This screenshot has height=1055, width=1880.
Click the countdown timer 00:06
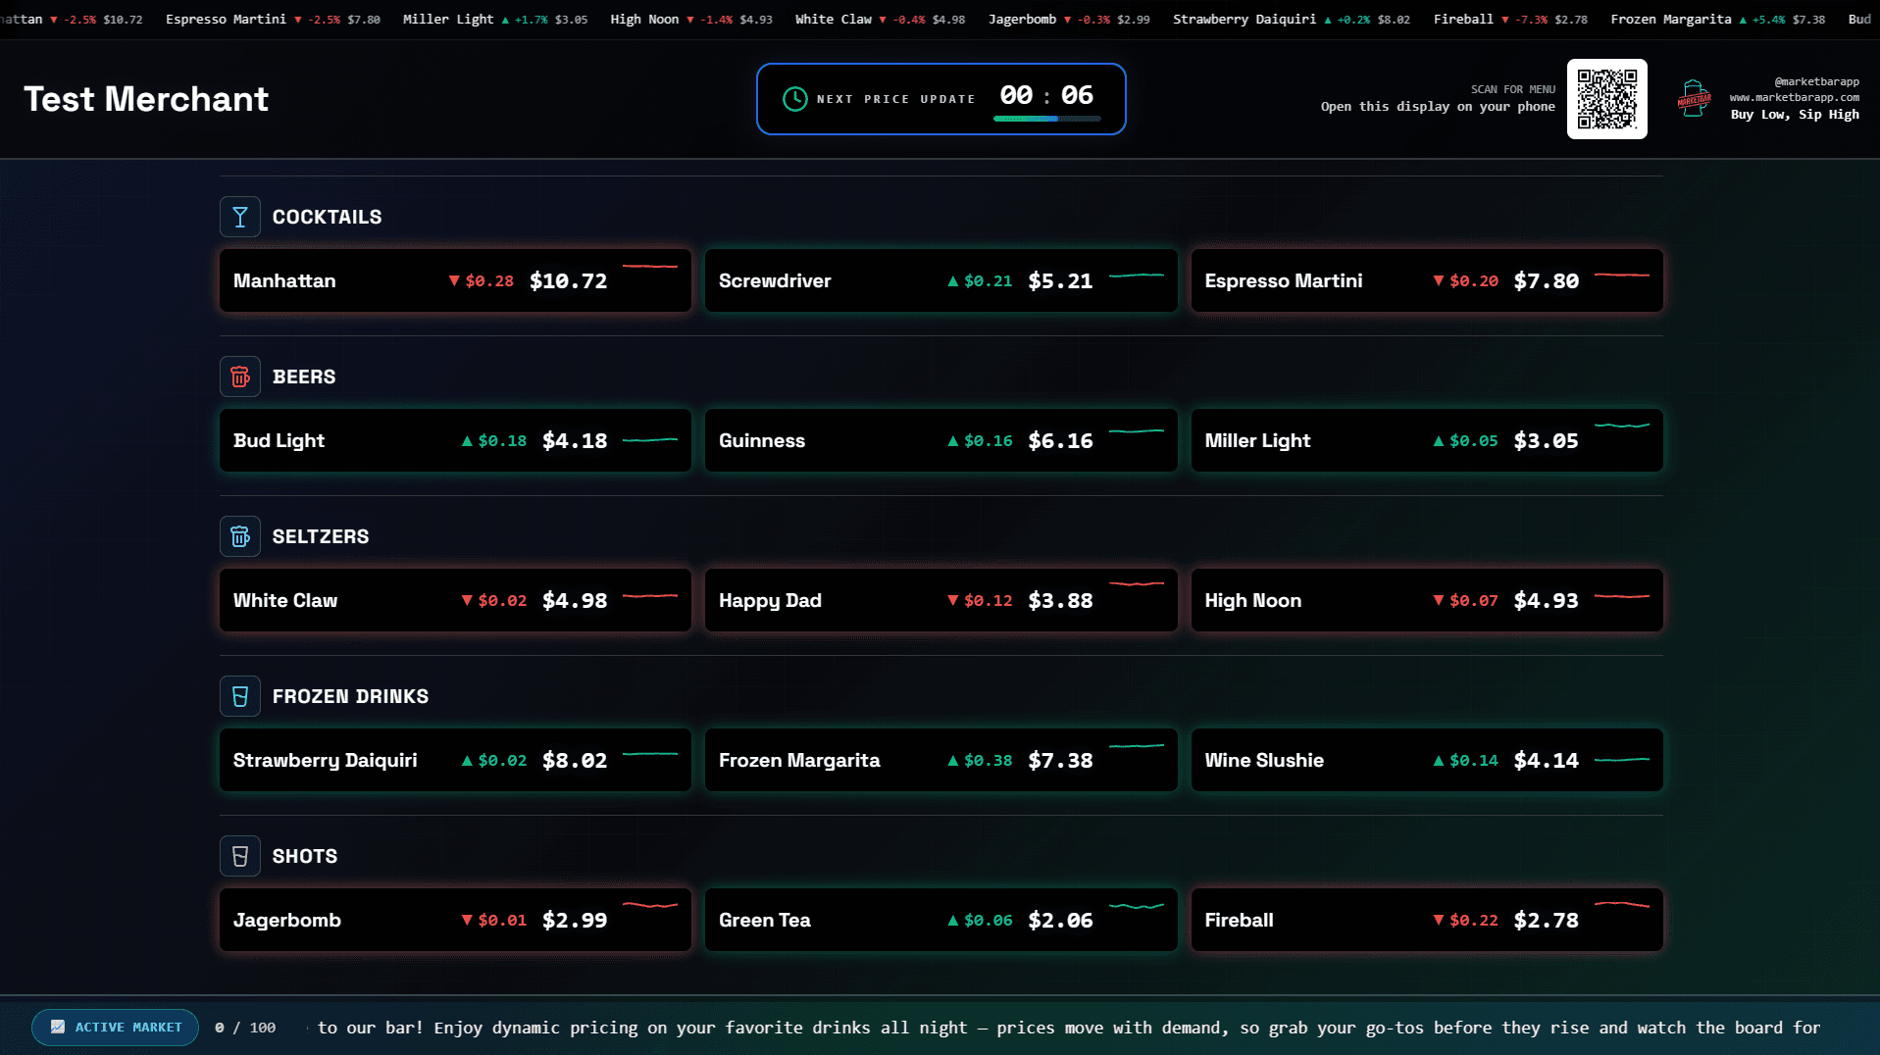[x=1046, y=95]
